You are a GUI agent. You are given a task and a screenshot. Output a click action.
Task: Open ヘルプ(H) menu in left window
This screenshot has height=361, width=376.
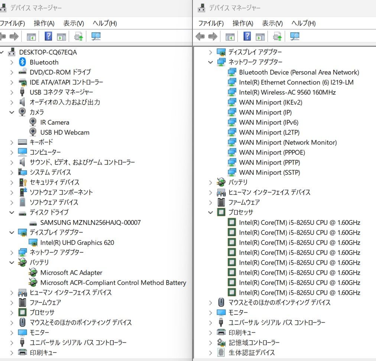(105, 23)
